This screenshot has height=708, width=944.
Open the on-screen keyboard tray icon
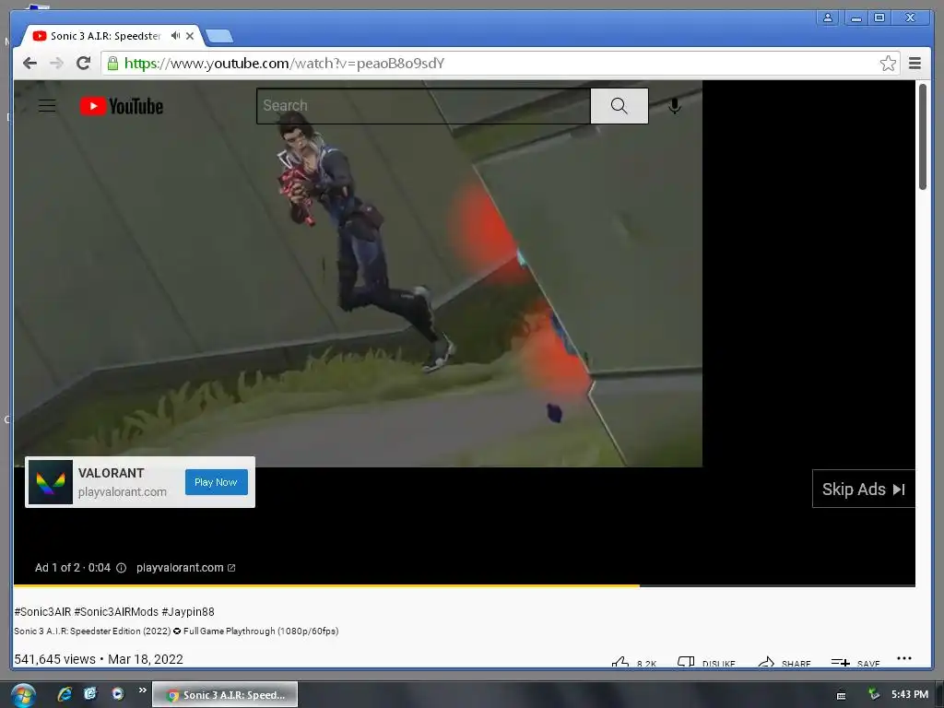pyautogui.click(x=841, y=695)
